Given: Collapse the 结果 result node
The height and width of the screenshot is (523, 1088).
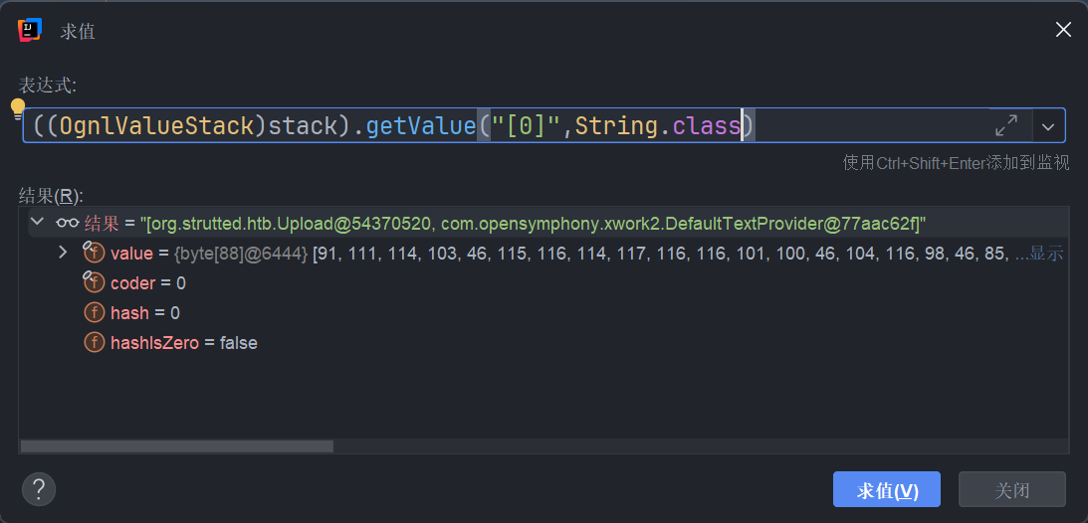Looking at the screenshot, I should tap(36, 223).
